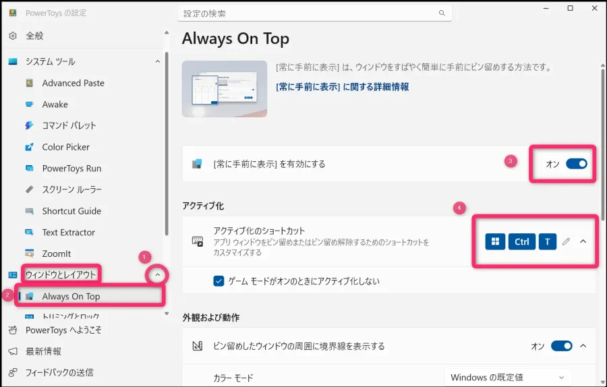Click the Advanced Paste icon in sidebar
The width and height of the screenshot is (607, 387).
[30, 83]
